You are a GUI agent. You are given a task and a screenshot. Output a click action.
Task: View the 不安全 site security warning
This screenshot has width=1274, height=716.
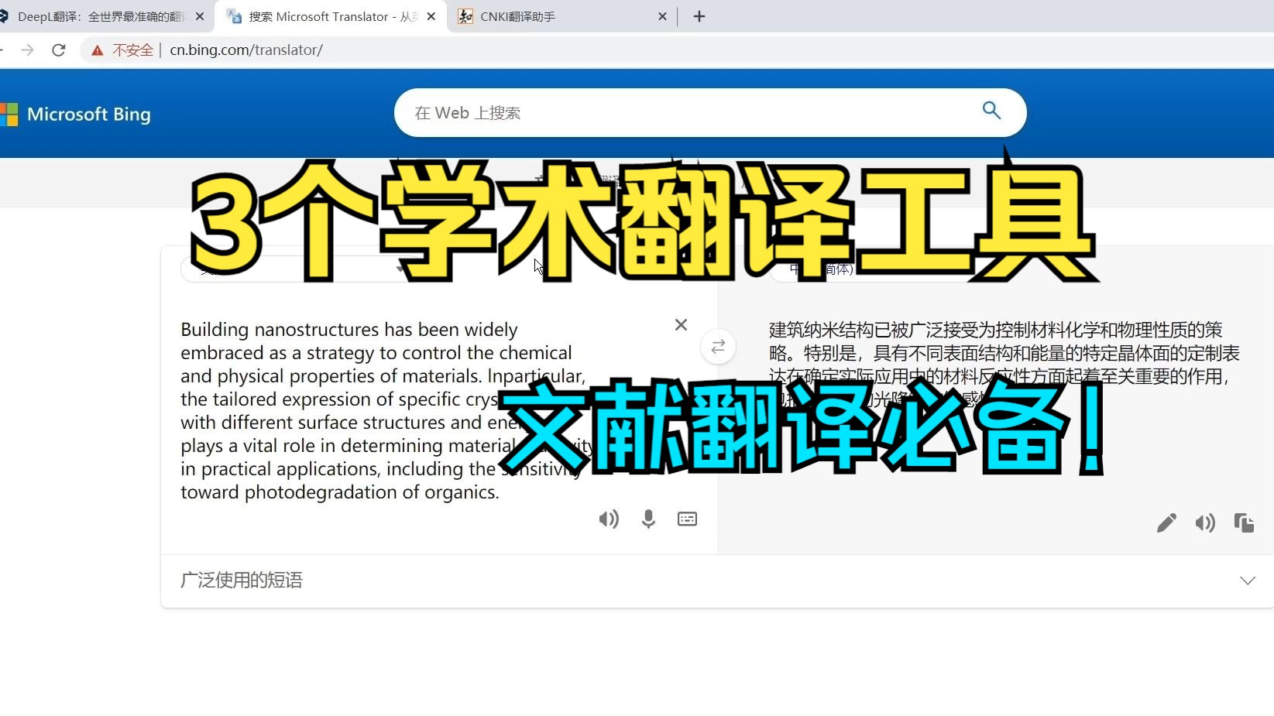tap(122, 50)
